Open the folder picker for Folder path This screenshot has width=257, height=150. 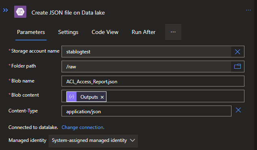point(238,66)
